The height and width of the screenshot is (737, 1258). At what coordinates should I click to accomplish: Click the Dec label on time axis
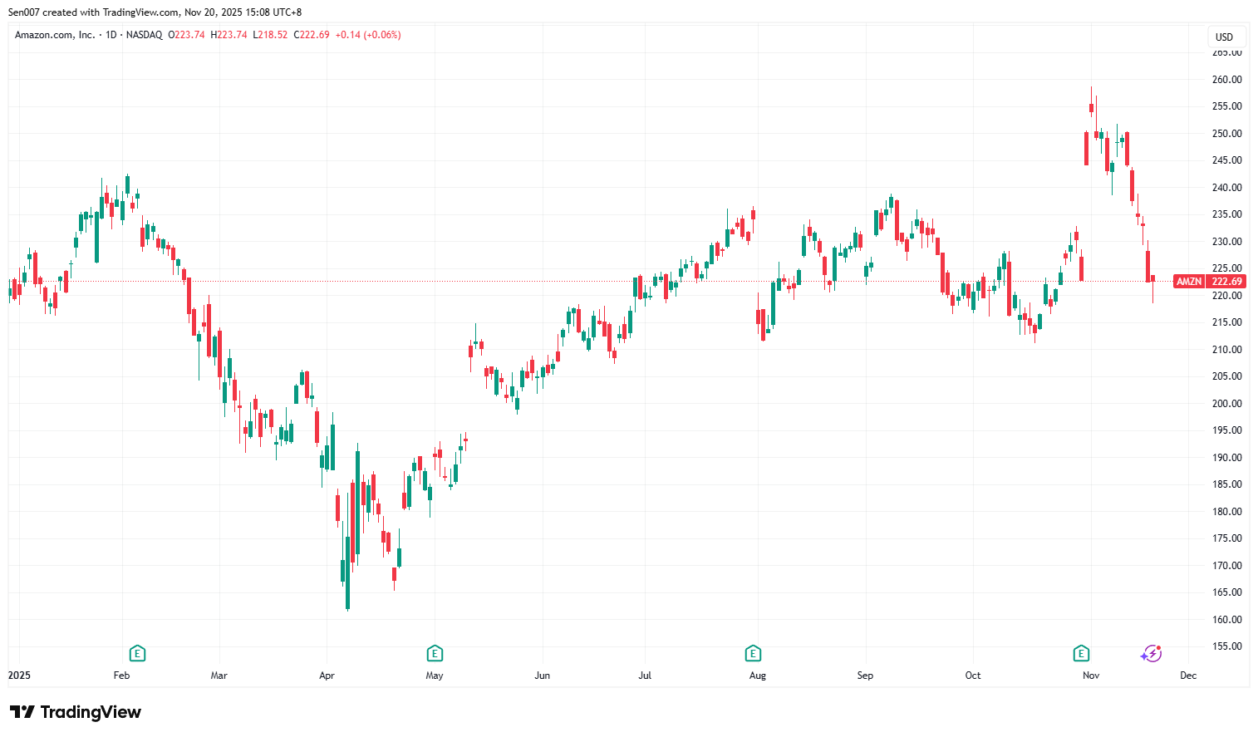(1188, 676)
